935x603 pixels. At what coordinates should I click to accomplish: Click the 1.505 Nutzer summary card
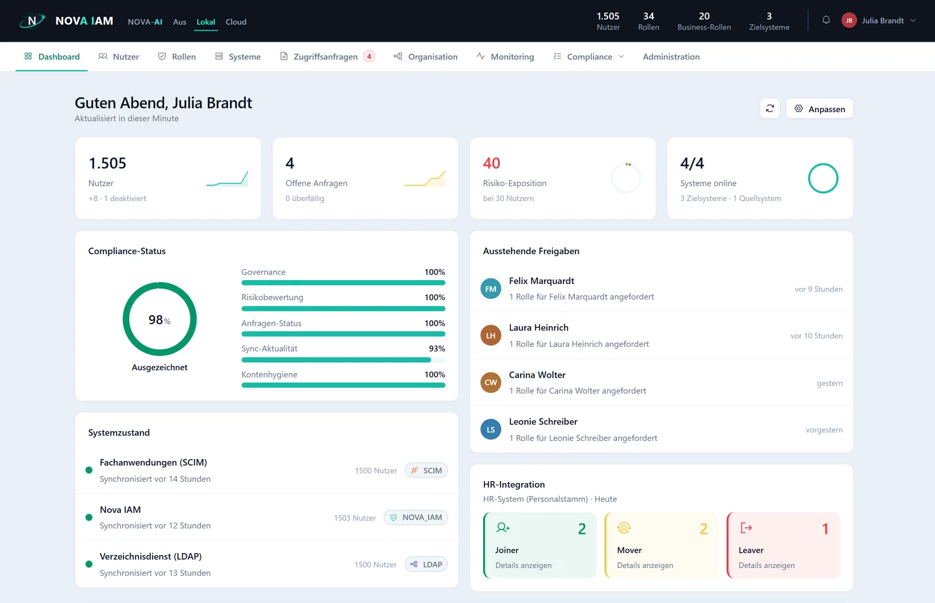(x=168, y=178)
